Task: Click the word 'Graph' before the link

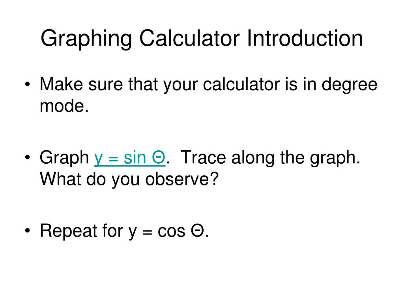Action: coord(64,158)
